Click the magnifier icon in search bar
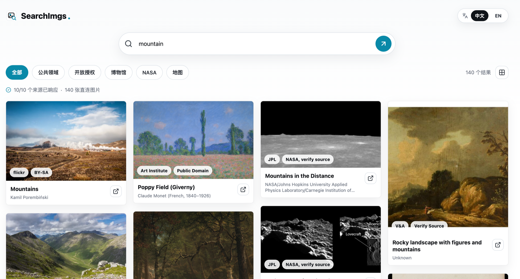520x279 pixels. click(129, 44)
